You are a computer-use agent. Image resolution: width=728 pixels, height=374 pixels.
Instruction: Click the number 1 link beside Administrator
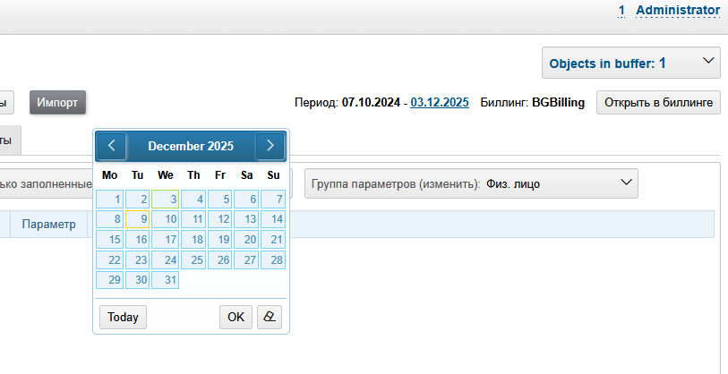tap(621, 10)
